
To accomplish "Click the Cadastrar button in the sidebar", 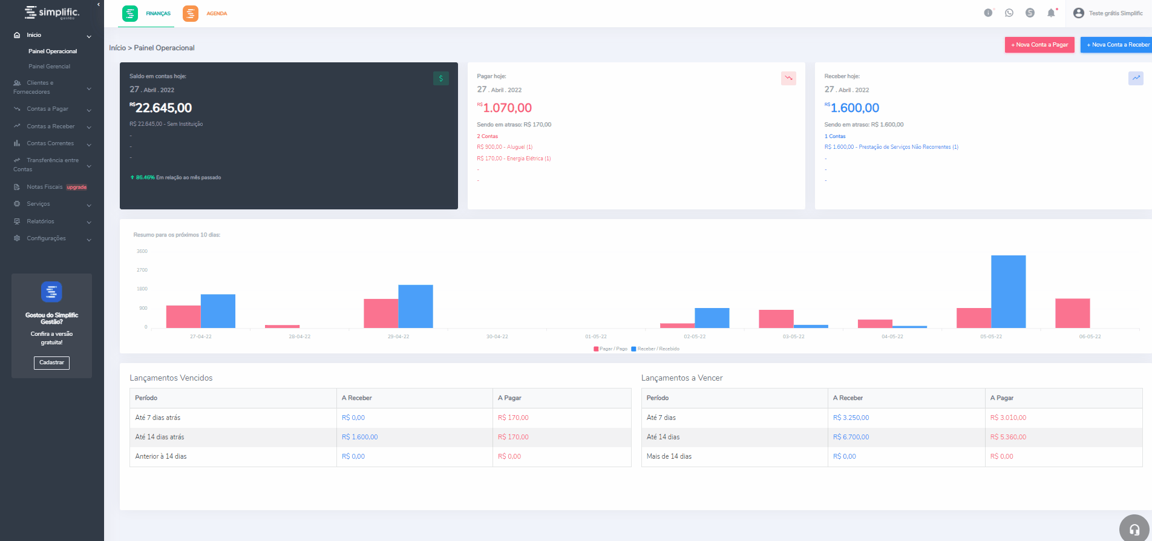I will pos(51,362).
